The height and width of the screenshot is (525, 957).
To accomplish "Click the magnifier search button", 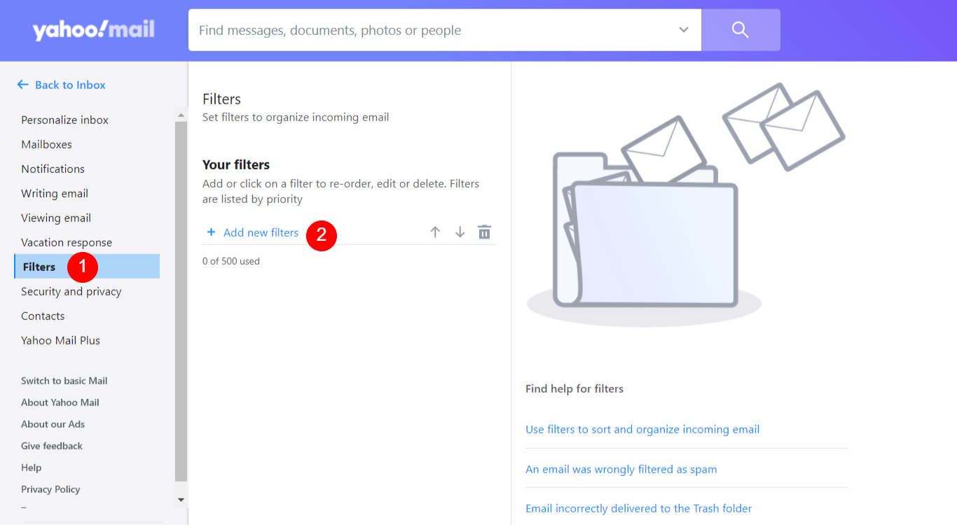I will click(x=740, y=30).
